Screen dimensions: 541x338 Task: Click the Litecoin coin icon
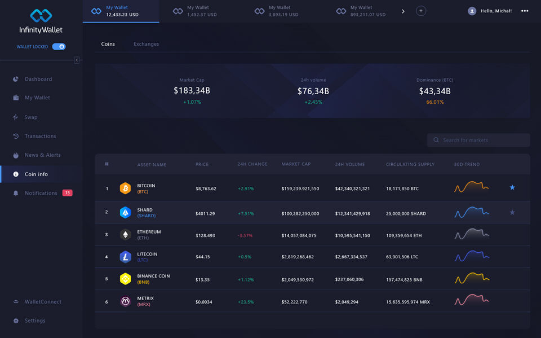pyautogui.click(x=125, y=257)
